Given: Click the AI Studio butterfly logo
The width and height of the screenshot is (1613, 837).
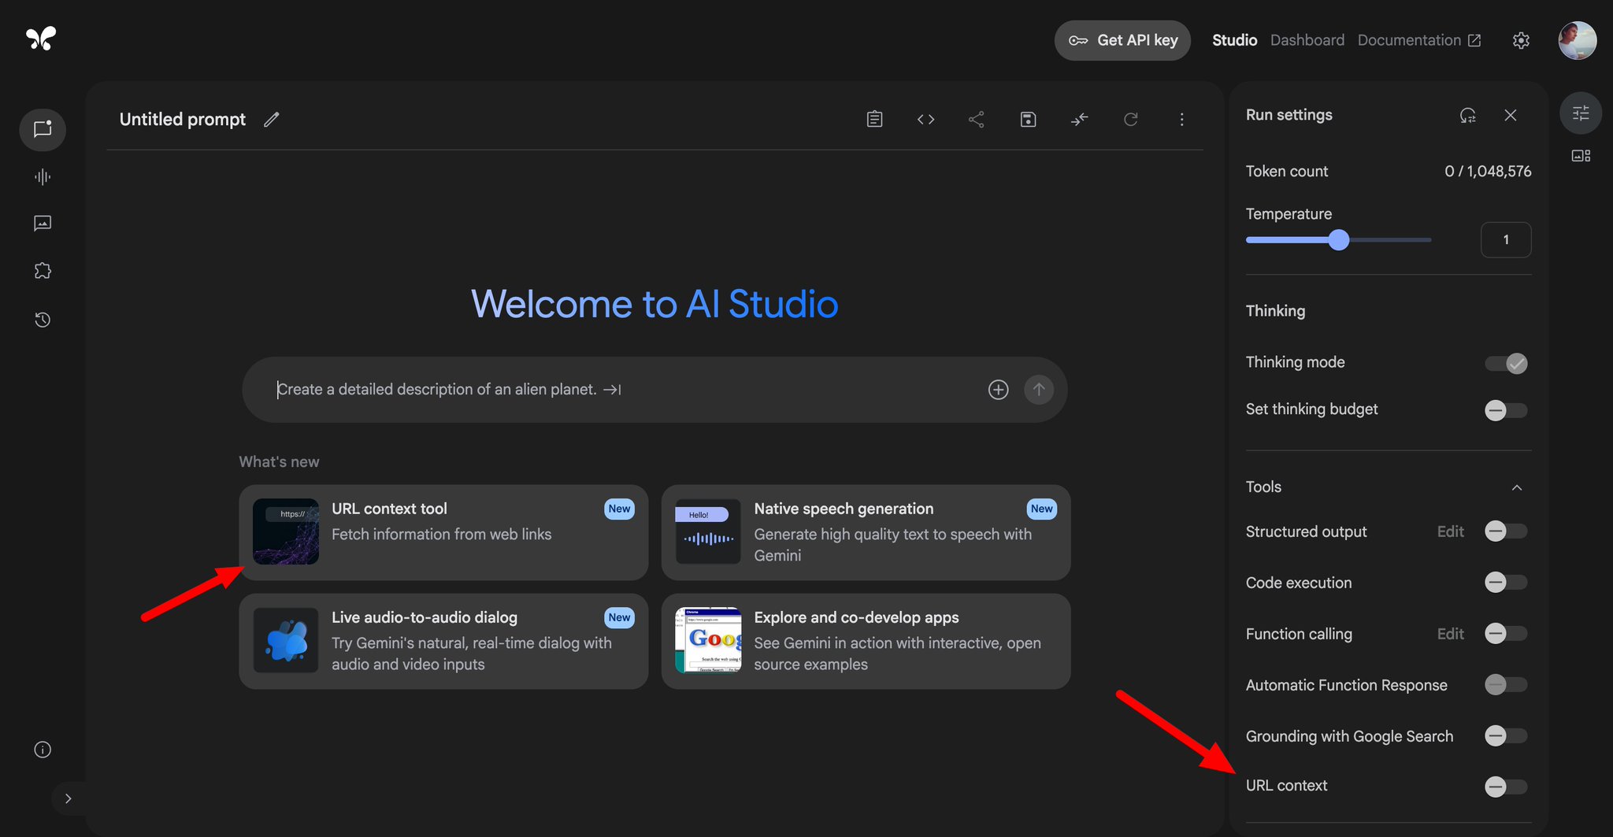Looking at the screenshot, I should coord(41,39).
